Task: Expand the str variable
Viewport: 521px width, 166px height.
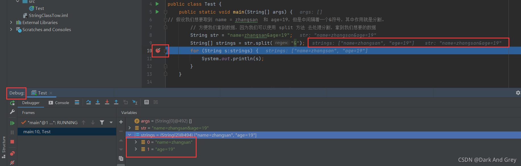Action: click(130, 128)
